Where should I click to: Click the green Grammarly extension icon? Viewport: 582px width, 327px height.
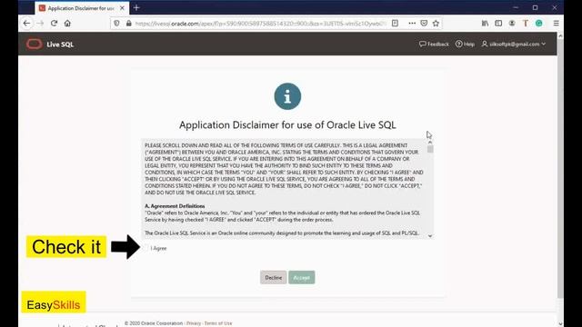(539, 23)
